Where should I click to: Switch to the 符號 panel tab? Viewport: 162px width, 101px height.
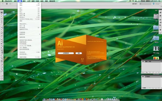coord(150,61)
